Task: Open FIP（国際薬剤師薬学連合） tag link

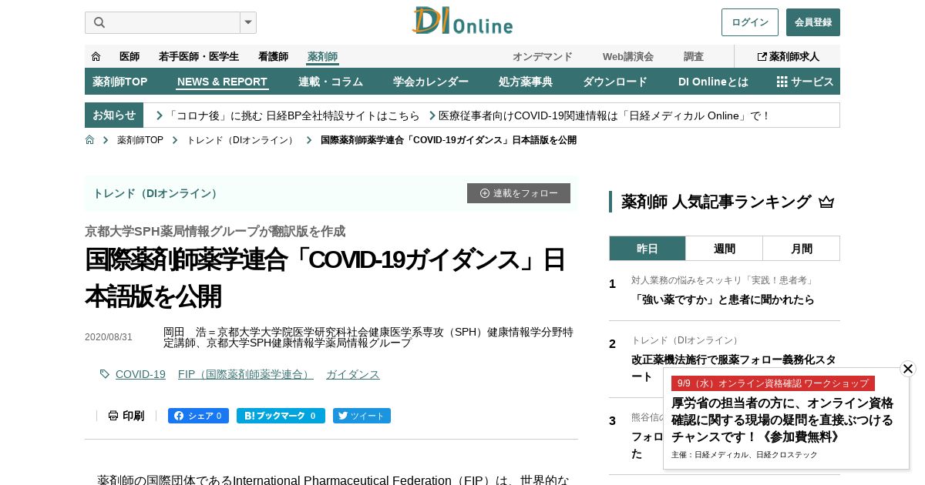Action: pyautogui.click(x=246, y=374)
